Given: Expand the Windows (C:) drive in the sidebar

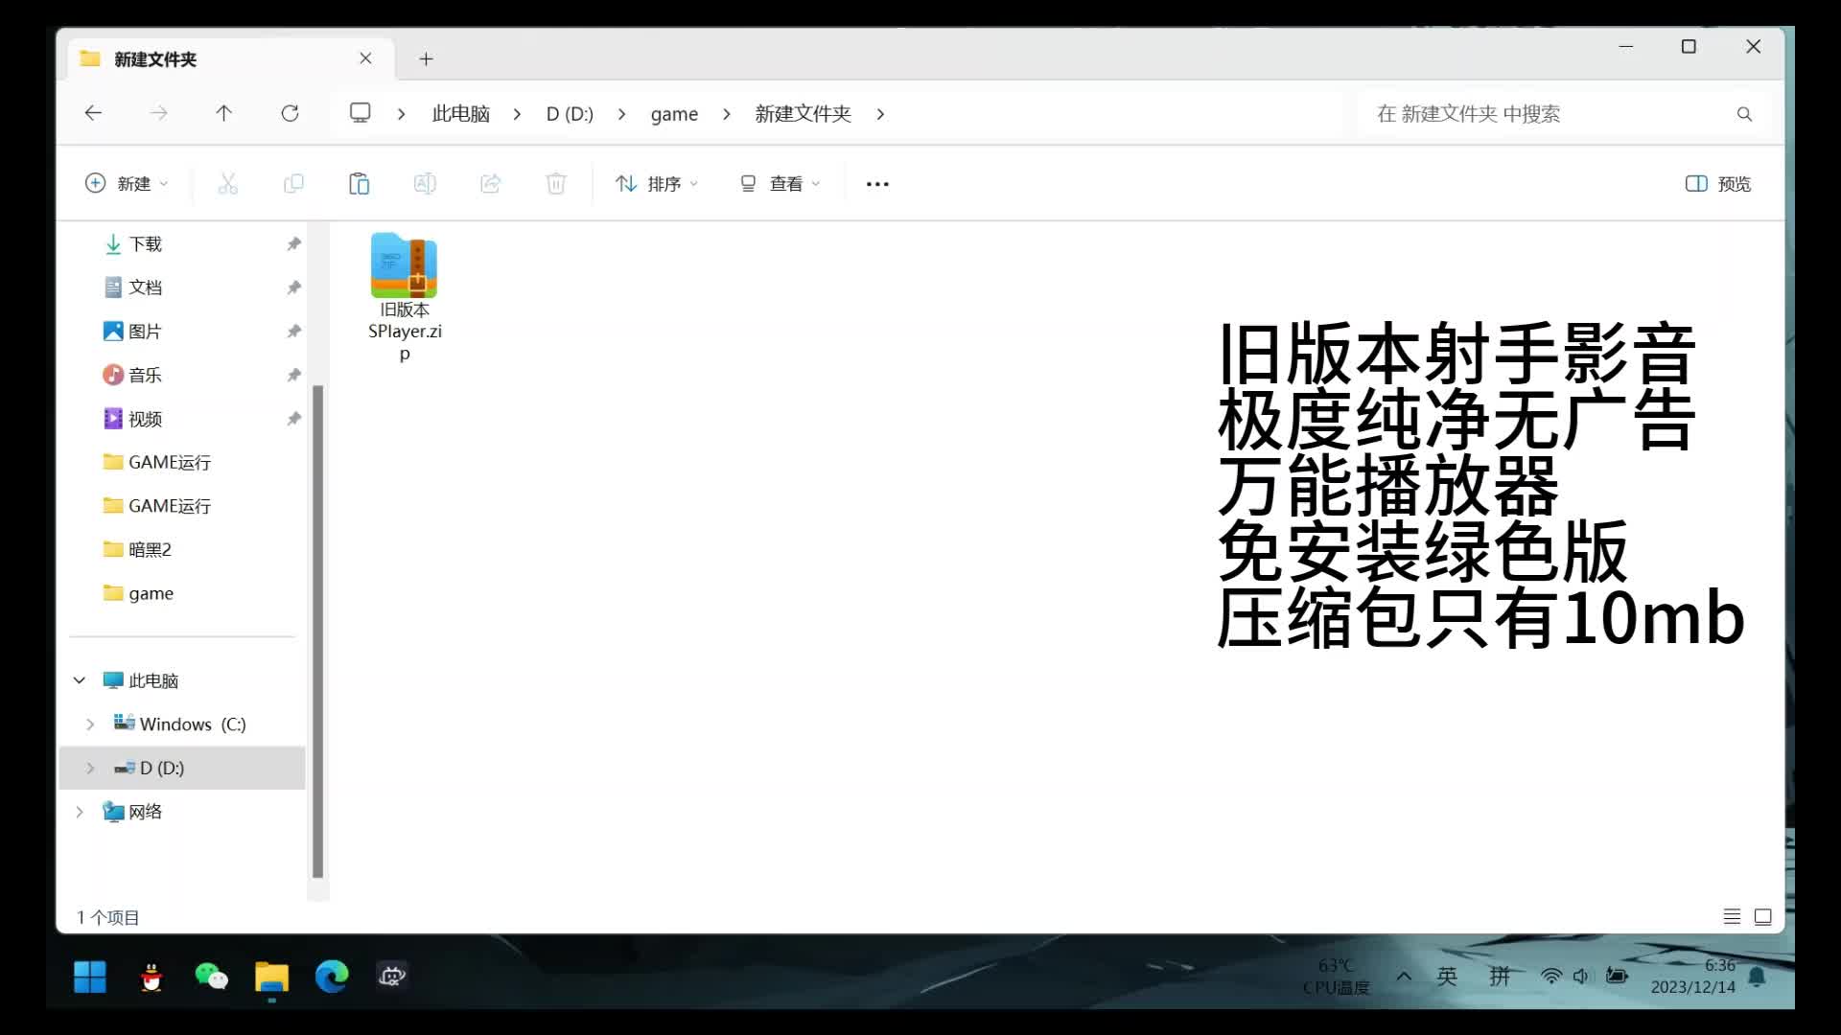Looking at the screenshot, I should click(x=90, y=724).
